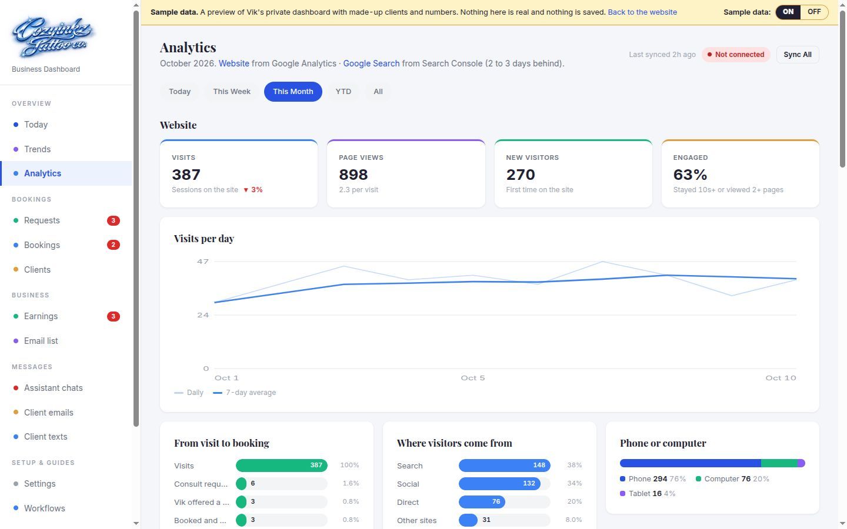Viewport: 847px width, 529px height.
Task: Open Workflows in the sidebar
Action: click(66, 508)
